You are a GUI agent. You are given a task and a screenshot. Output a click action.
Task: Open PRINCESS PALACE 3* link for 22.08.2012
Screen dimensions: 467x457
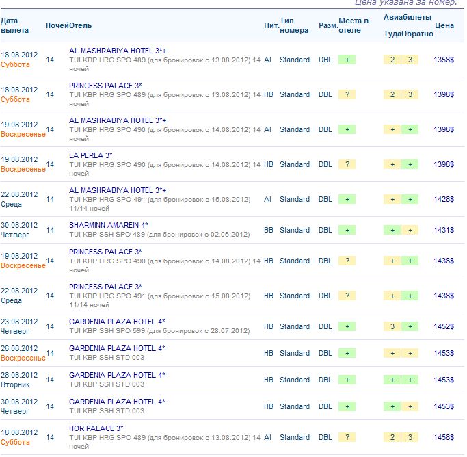(x=105, y=287)
